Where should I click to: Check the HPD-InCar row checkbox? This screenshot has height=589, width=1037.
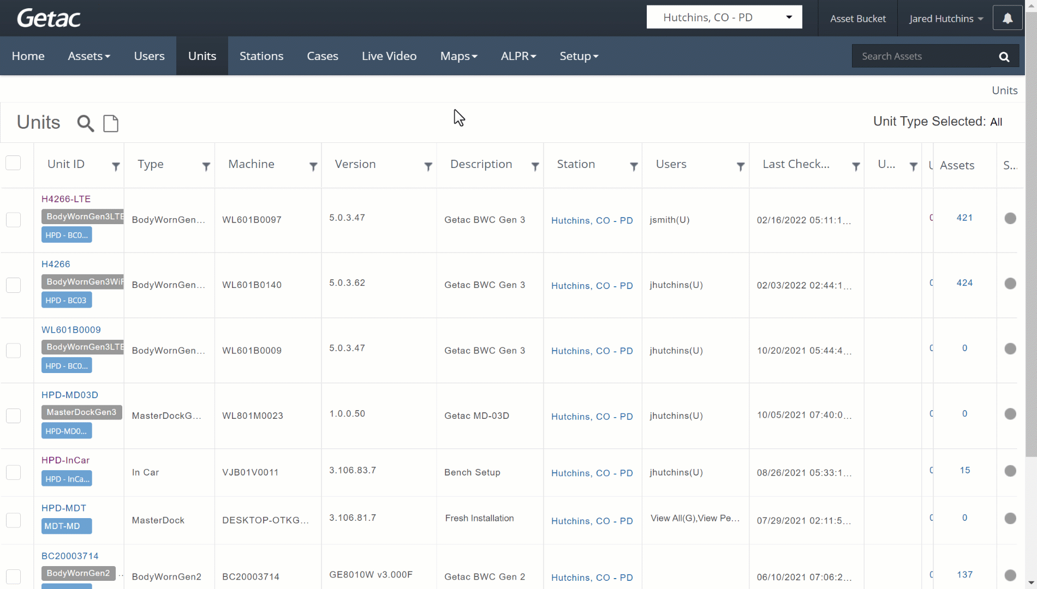click(x=13, y=472)
